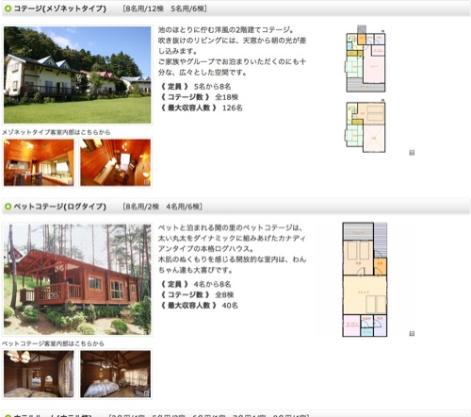Click メゾネットタイプ客室内部はこちらから caption

pos(57,132)
